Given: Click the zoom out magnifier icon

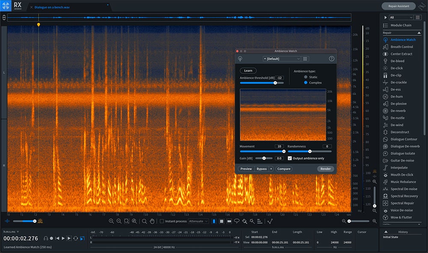Looking at the screenshot, I should [x=119, y=221].
